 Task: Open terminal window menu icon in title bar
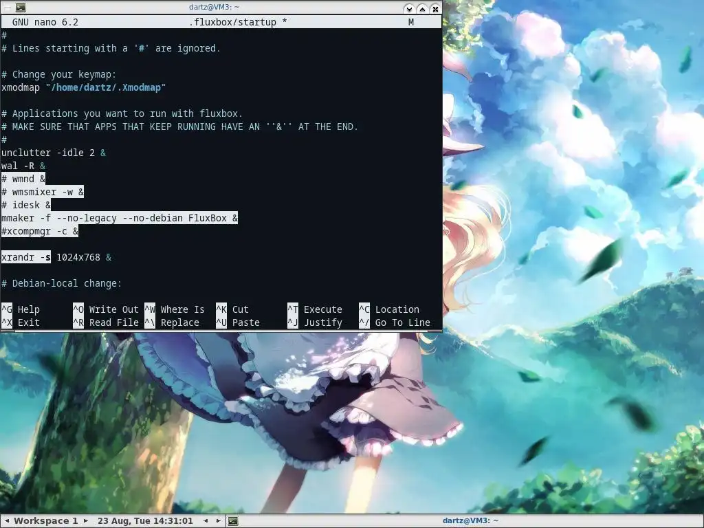[21, 8]
